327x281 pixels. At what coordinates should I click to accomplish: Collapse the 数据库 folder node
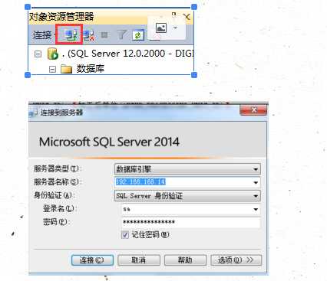[52, 69]
